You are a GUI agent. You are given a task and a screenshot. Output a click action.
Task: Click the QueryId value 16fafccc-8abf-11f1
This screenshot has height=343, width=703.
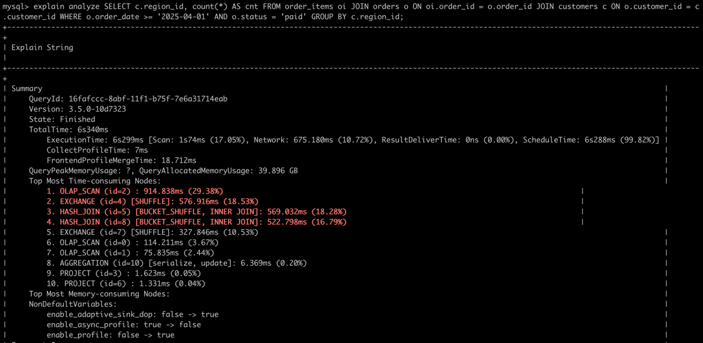(148, 99)
